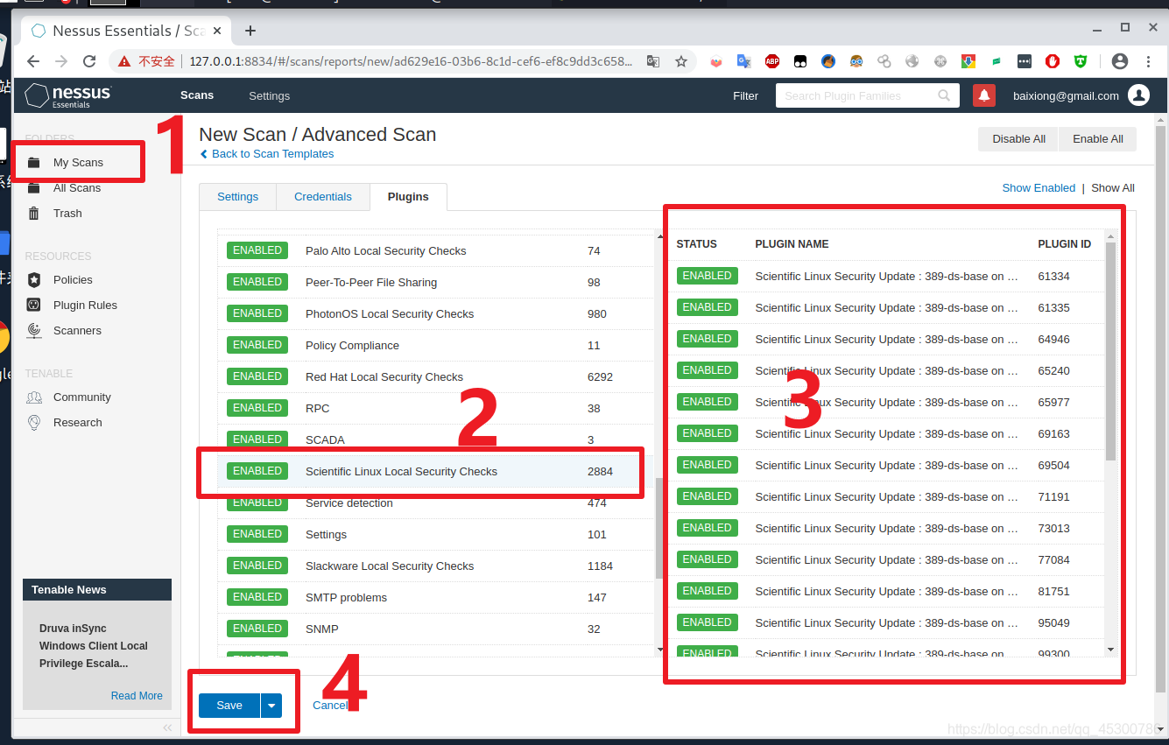Reload the page in browser

89,61
